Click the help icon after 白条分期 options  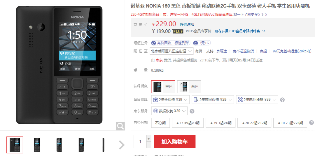(311, 123)
